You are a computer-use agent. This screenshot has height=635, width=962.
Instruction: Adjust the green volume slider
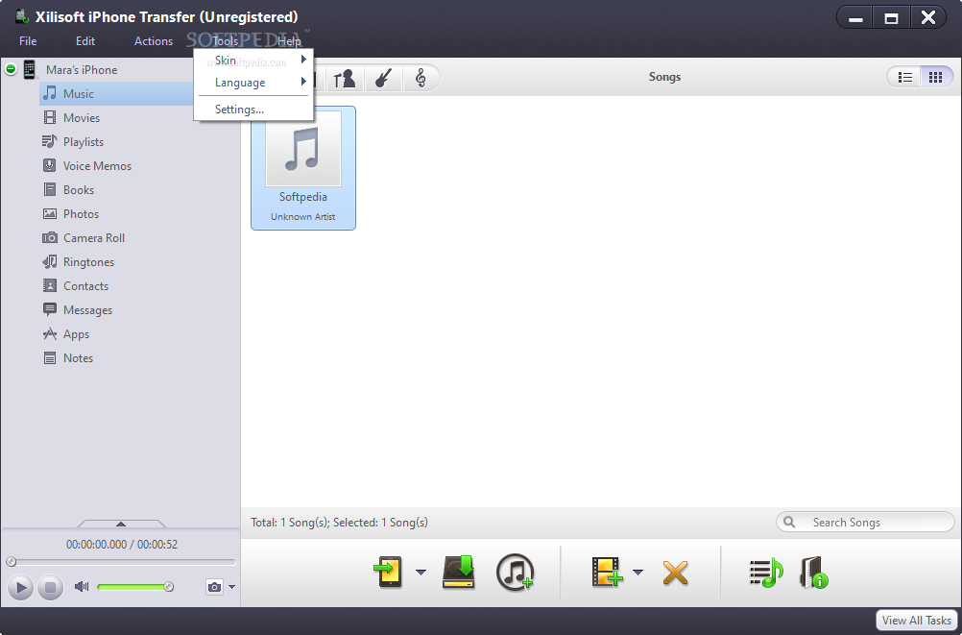tap(135, 587)
